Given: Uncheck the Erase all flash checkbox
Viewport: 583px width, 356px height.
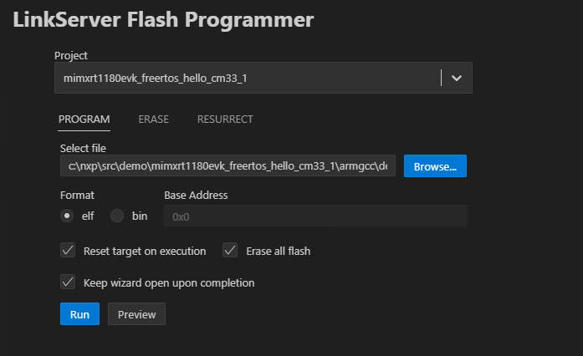Looking at the screenshot, I should 230,250.
